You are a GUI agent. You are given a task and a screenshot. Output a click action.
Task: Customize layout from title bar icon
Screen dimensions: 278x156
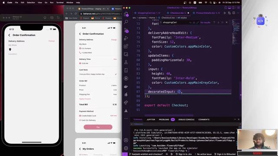[238, 8]
